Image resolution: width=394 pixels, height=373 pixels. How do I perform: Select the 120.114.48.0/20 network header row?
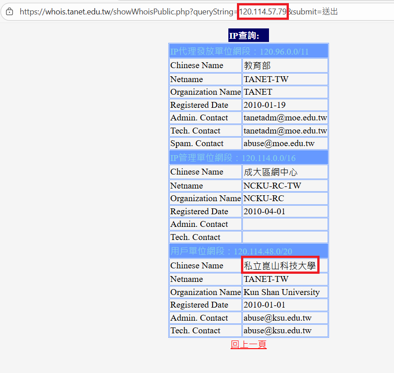click(249, 251)
